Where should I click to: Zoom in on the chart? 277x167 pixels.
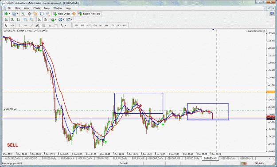tap(25, 20)
